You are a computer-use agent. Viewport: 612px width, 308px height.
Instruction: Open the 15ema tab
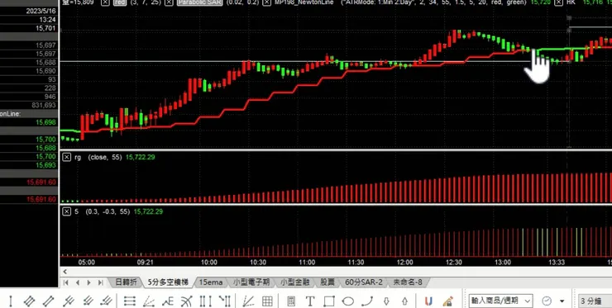pos(211,282)
